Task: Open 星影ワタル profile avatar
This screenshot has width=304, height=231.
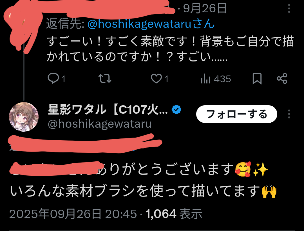Action: 24,117
